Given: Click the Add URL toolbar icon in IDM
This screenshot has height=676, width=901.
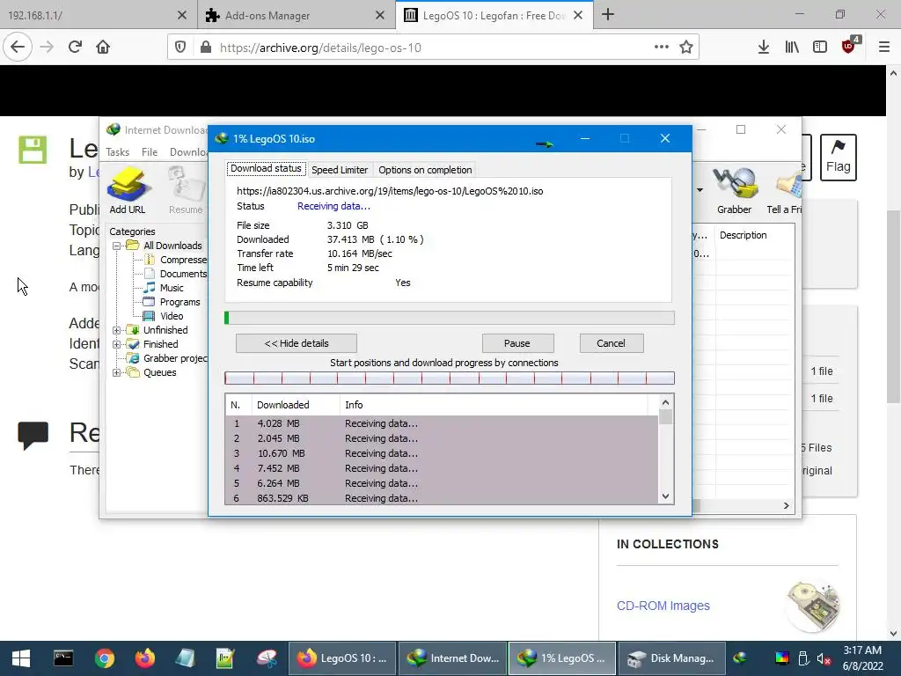Looking at the screenshot, I should tap(128, 190).
